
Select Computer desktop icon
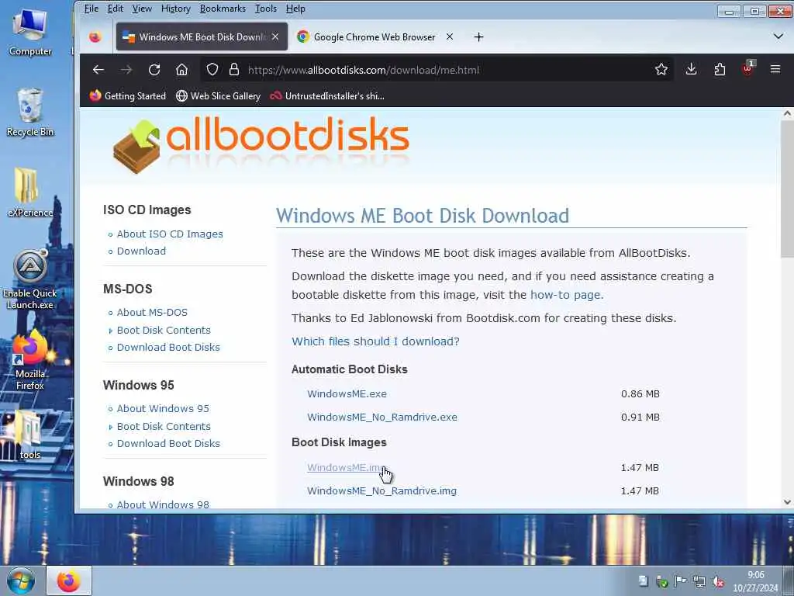click(x=30, y=33)
